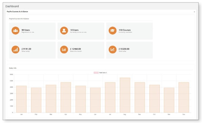Click the 6000 y-axis label

pos(11,74)
